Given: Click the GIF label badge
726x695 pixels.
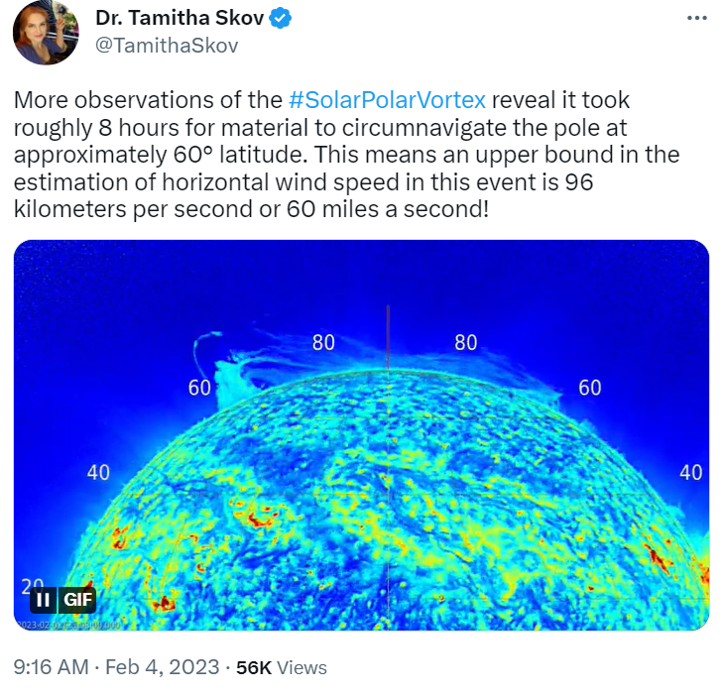Looking at the screenshot, I should [x=77, y=600].
